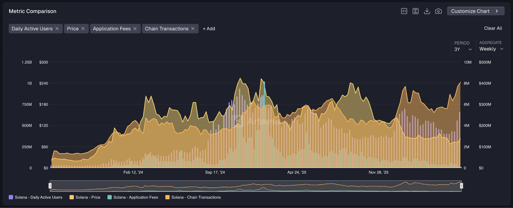This screenshot has width=513, height=208.
Task: Click the 10M axis value
Action: pyautogui.click(x=468, y=62)
